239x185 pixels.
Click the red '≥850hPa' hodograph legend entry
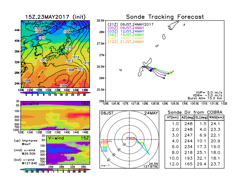106,141
